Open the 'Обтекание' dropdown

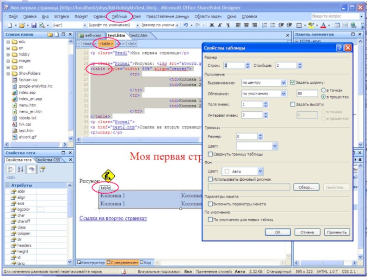tap(284, 94)
